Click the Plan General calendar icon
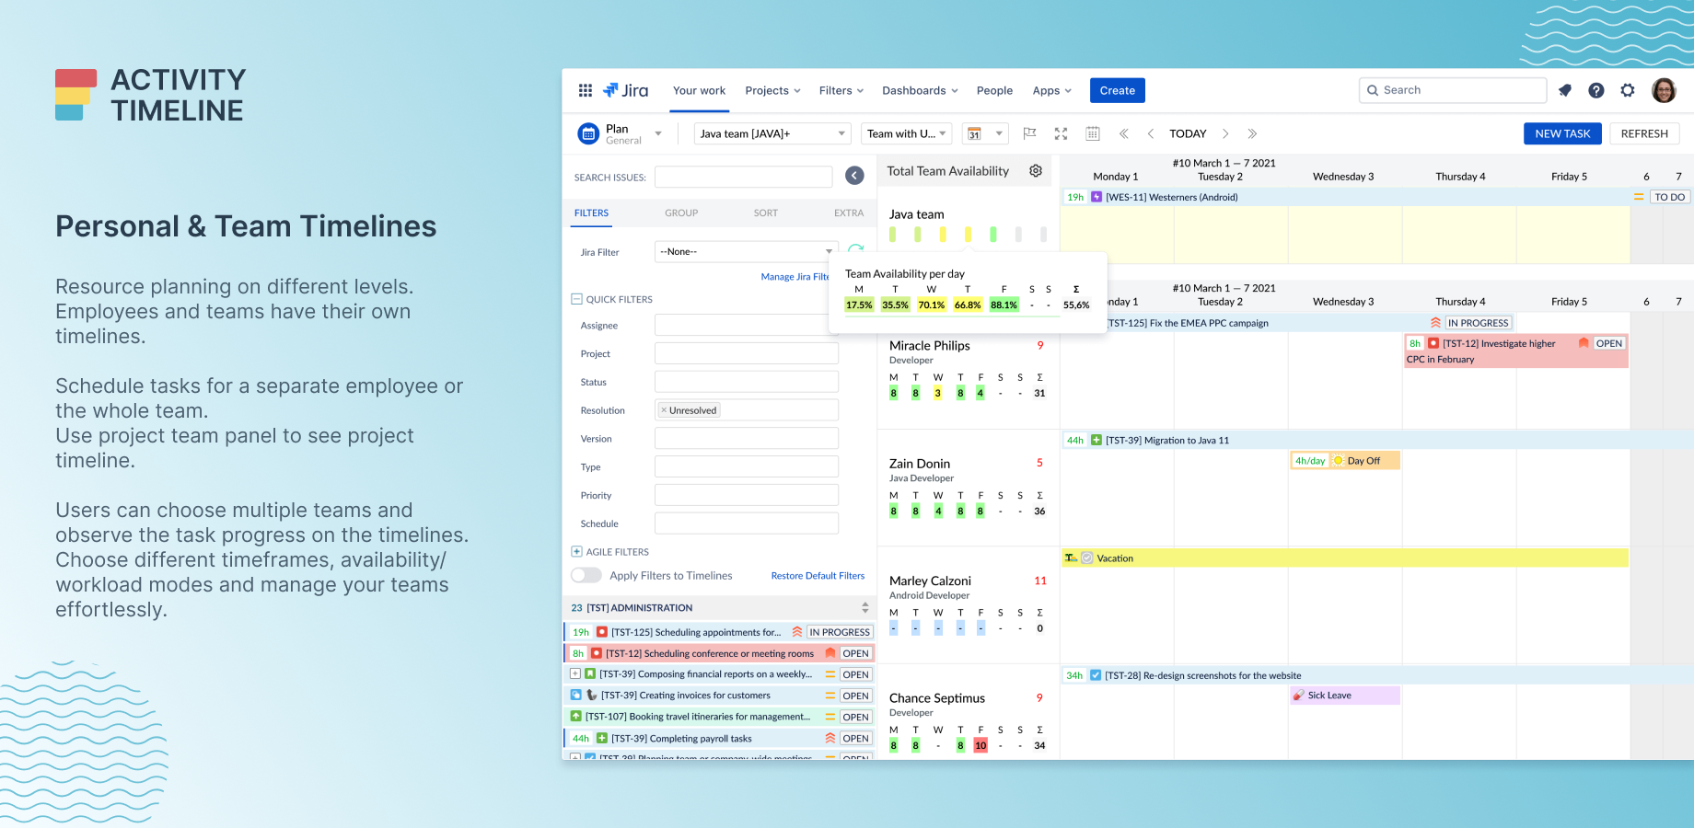 (x=588, y=133)
